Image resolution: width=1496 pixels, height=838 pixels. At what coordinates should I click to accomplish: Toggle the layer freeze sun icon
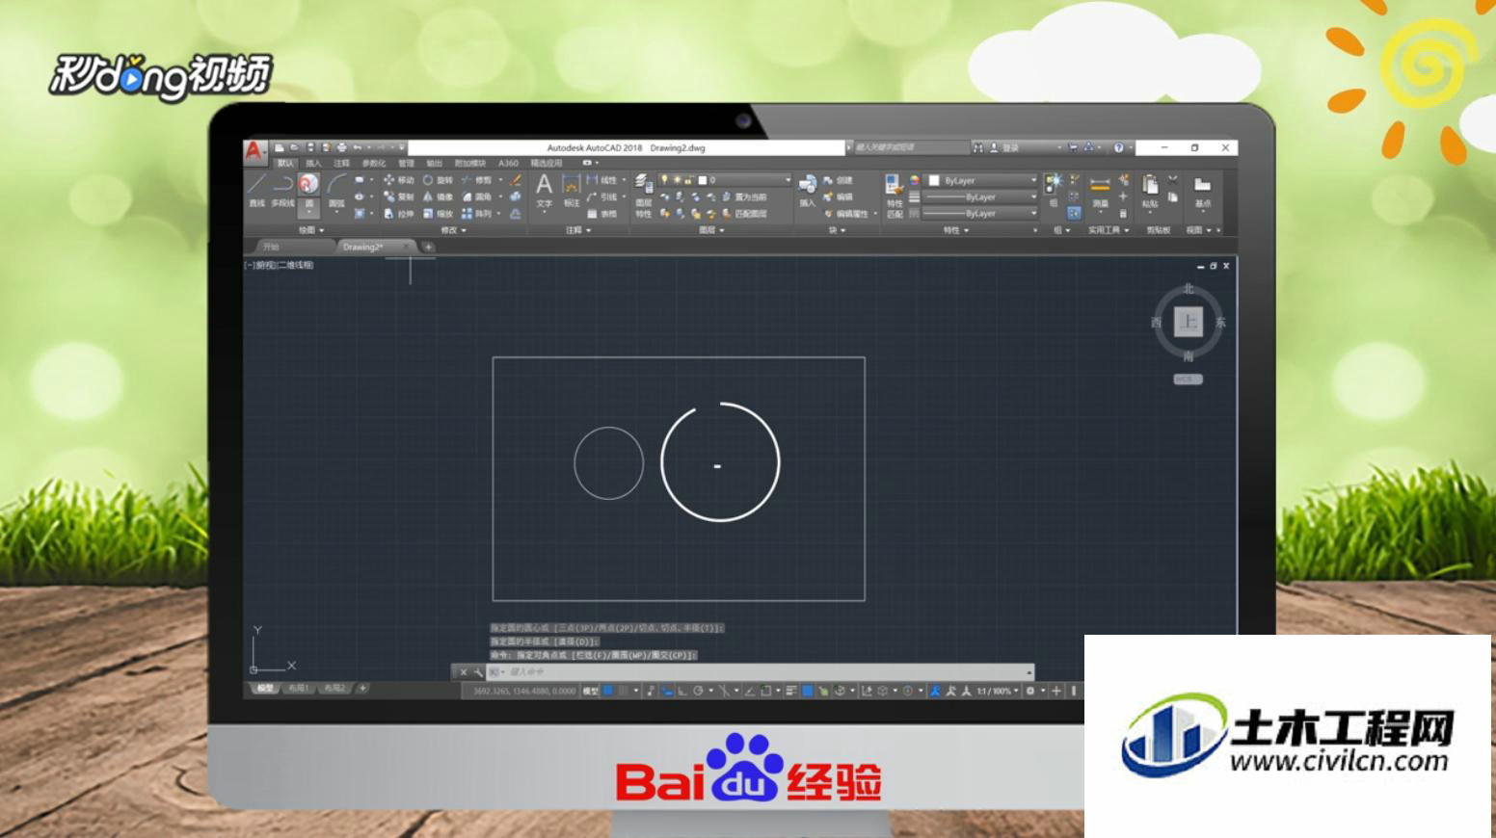click(677, 180)
